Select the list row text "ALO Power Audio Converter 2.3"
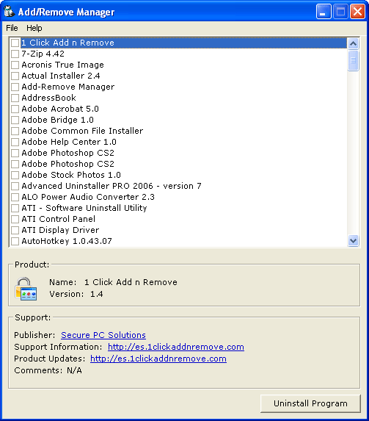Viewport: 369px width, 421px height. tap(88, 197)
